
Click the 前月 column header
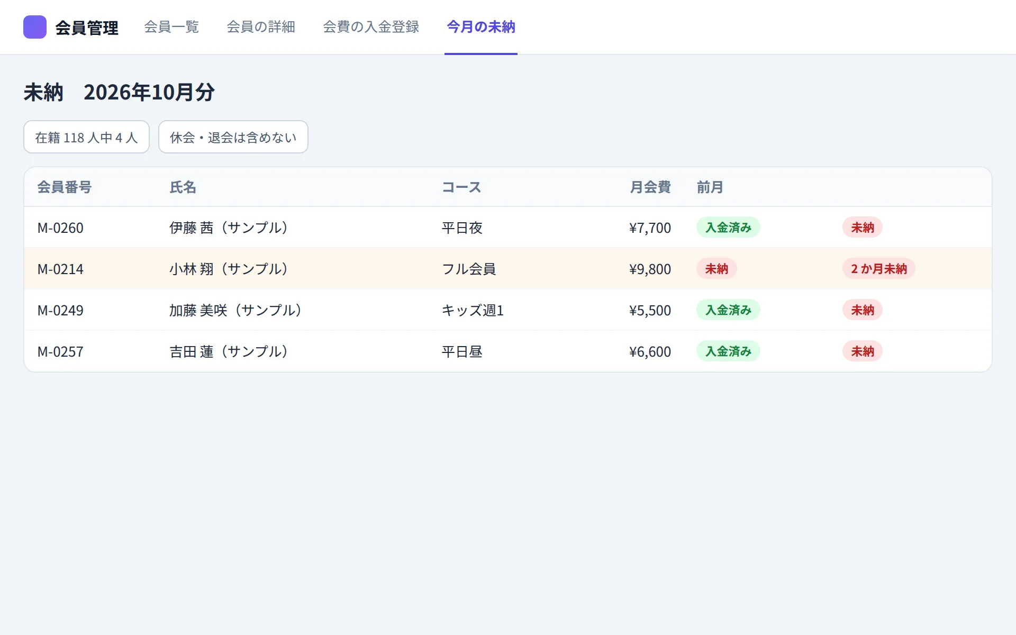[x=710, y=187]
